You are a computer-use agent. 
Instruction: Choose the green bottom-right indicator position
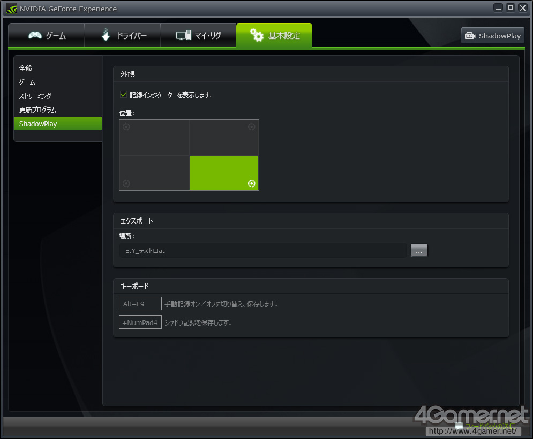click(224, 173)
